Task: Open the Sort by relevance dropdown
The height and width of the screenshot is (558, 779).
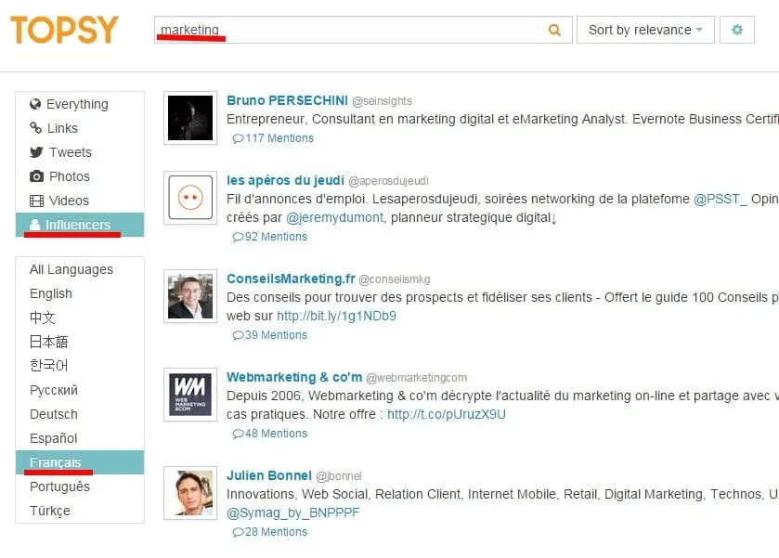Action: pos(645,30)
